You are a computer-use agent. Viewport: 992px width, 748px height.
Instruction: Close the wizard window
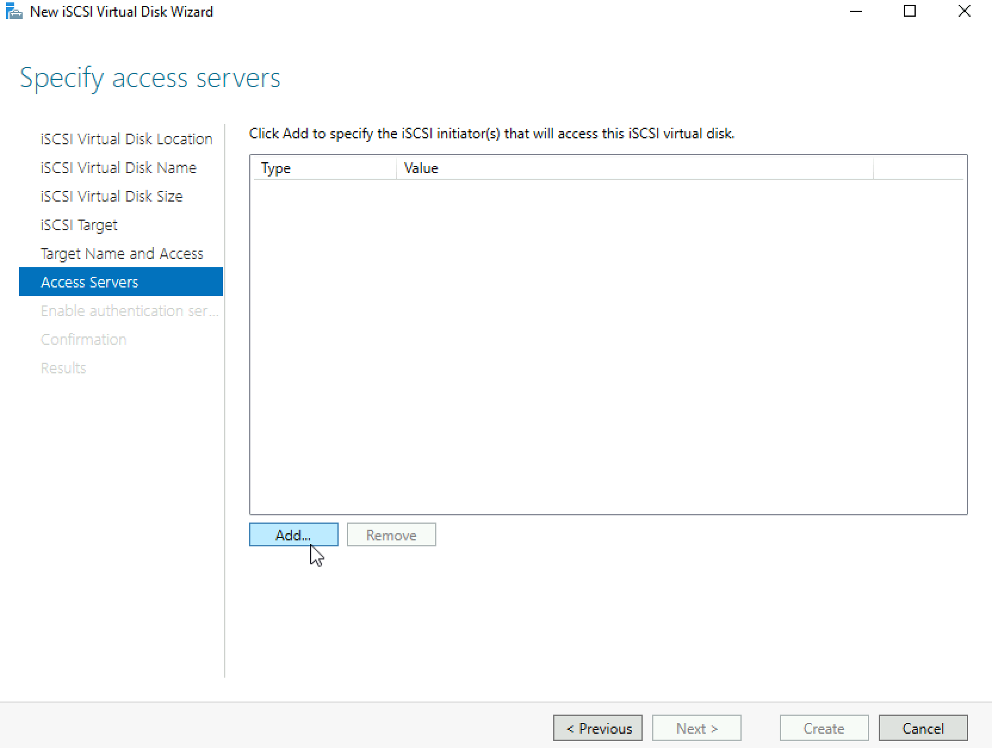(x=964, y=11)
